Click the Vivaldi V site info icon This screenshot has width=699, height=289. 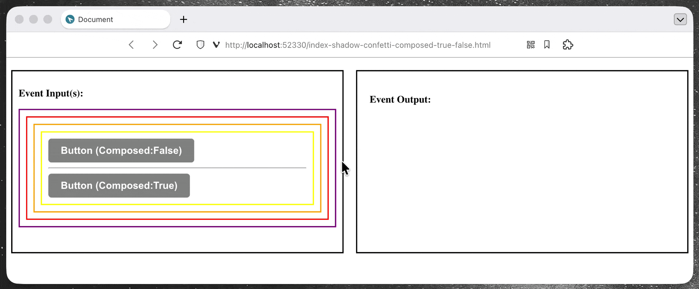[216, 45]
